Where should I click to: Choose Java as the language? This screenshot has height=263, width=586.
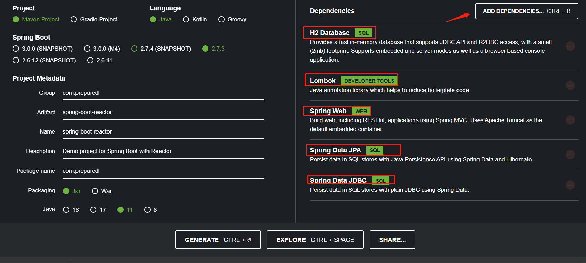coord(161,19)
